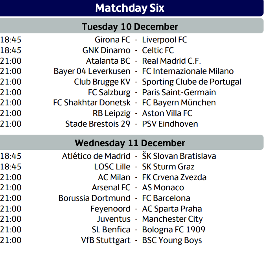
Task: Select Real Madrid C.F. text
Action: [171, 61]
